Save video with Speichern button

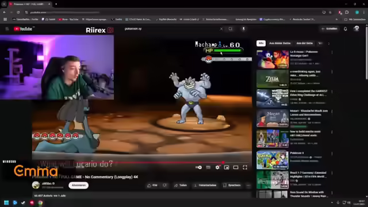point(232,185)
